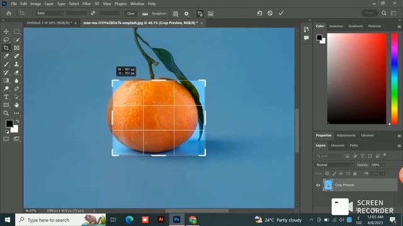
Task: Switch to the Gradients tab
Action: (x=355, y=26)
